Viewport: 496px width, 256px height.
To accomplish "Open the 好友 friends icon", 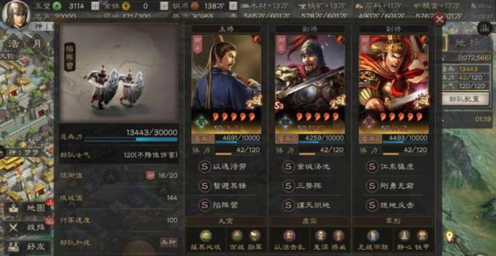I will click(27, 246).
